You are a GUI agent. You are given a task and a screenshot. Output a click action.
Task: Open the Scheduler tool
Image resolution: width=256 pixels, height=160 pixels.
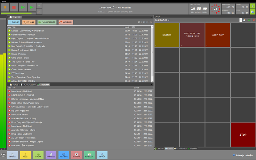click(x=89, y=155)
